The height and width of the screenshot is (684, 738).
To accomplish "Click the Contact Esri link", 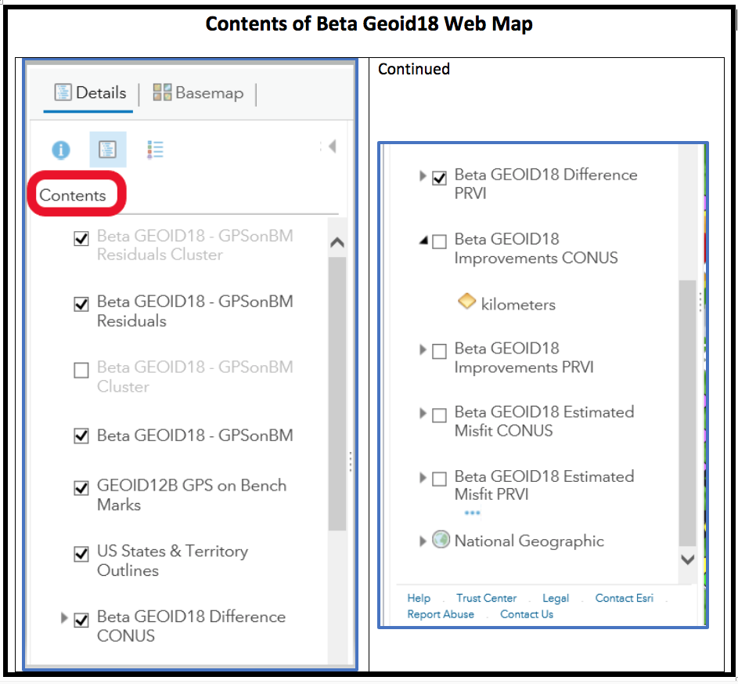I will 624,598.
